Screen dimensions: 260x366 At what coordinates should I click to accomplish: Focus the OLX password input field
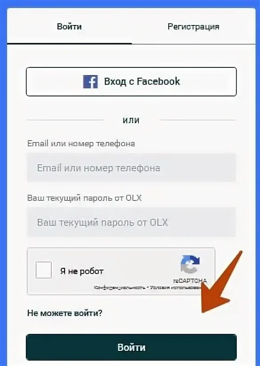click(131, 222)
